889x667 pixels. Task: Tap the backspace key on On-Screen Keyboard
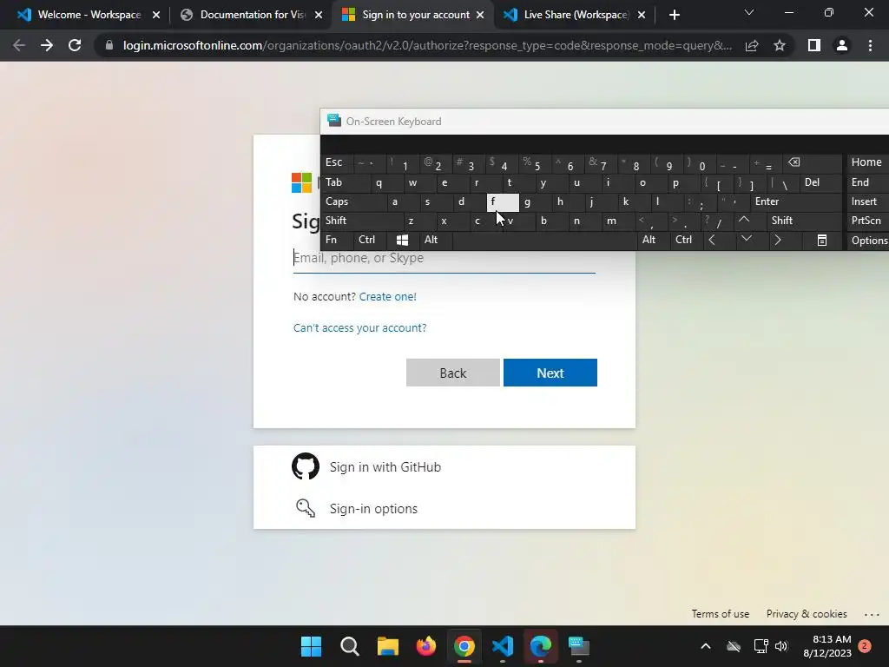(813, 163)
